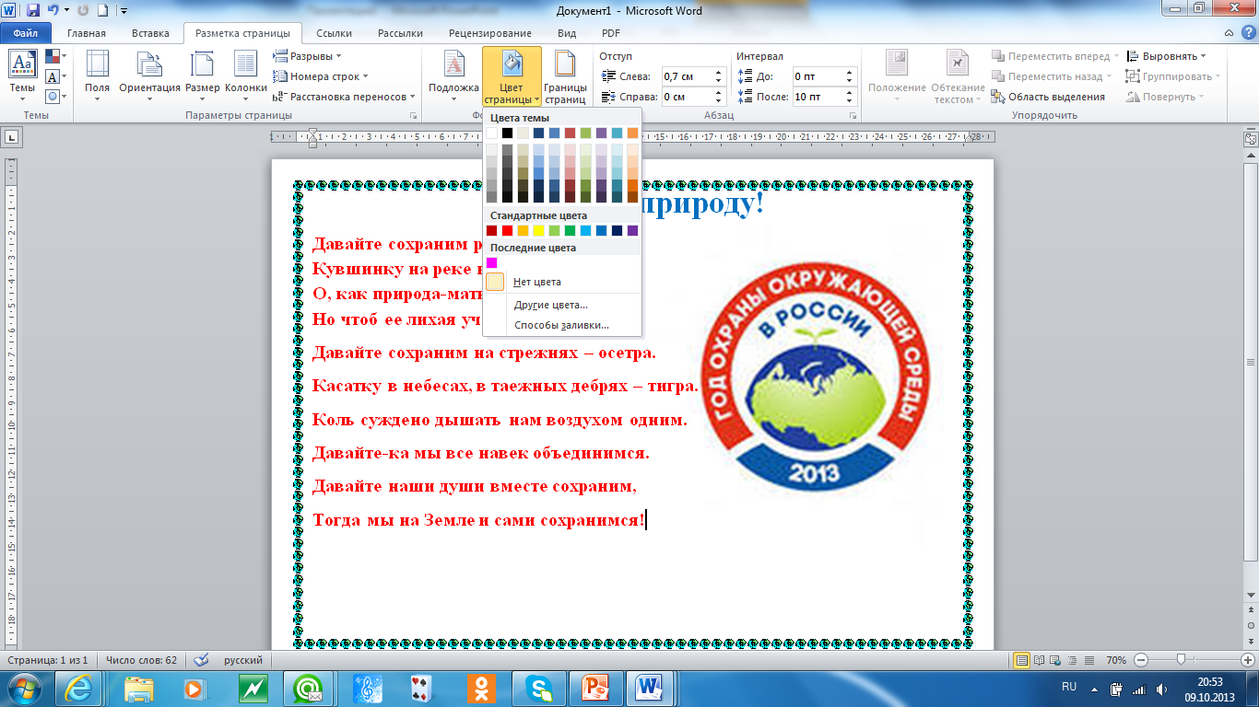
Task: Pick the yellow swatch in Стандартные цвета
Action: click(538, 230)
